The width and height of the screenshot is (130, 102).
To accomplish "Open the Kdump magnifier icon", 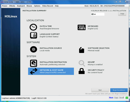I will tap(82, 63).
